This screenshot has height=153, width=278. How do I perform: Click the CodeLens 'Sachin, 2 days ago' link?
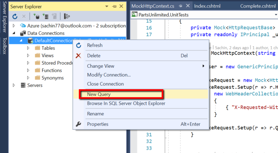tap(232, 48)
